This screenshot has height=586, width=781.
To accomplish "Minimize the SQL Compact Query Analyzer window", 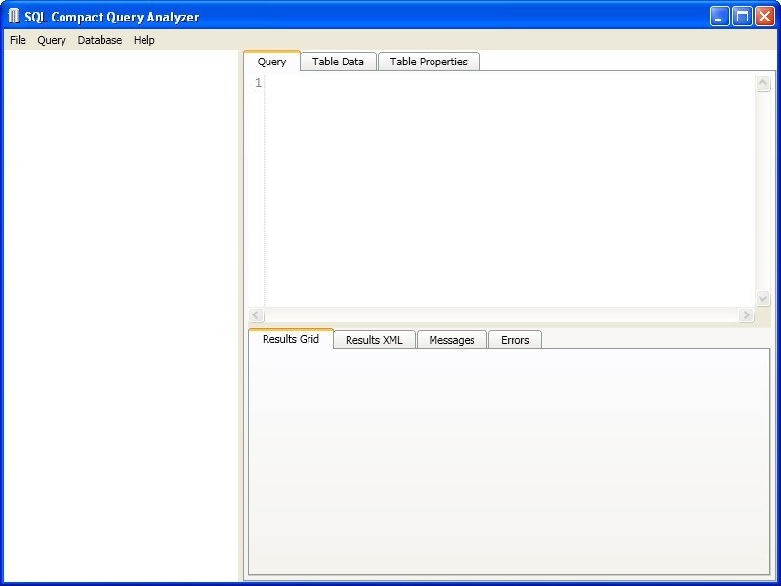I will click(x=719, y=17).
